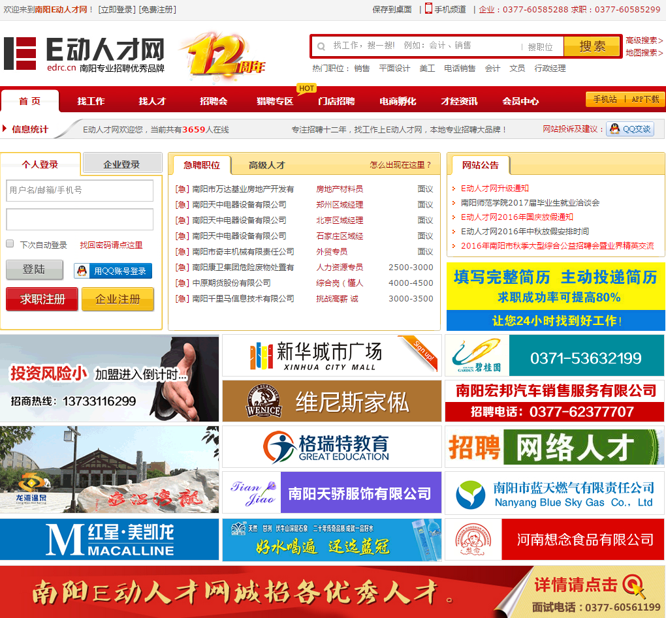Open 门店招聘 in the navigation bar
666x618 pixels.
pyautogui.click(x=336, y=101)
